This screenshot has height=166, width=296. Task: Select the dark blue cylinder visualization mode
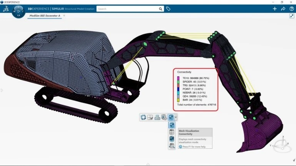tap(172, 139)
